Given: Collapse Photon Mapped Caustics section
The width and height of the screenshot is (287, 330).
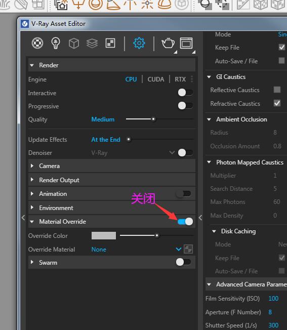Looking at the screenshot, I should point(209,162).
